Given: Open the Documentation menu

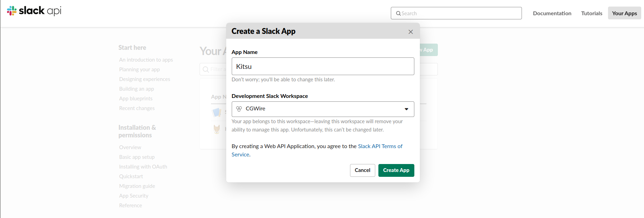Looking at the screenshot, I should (552, 13).
